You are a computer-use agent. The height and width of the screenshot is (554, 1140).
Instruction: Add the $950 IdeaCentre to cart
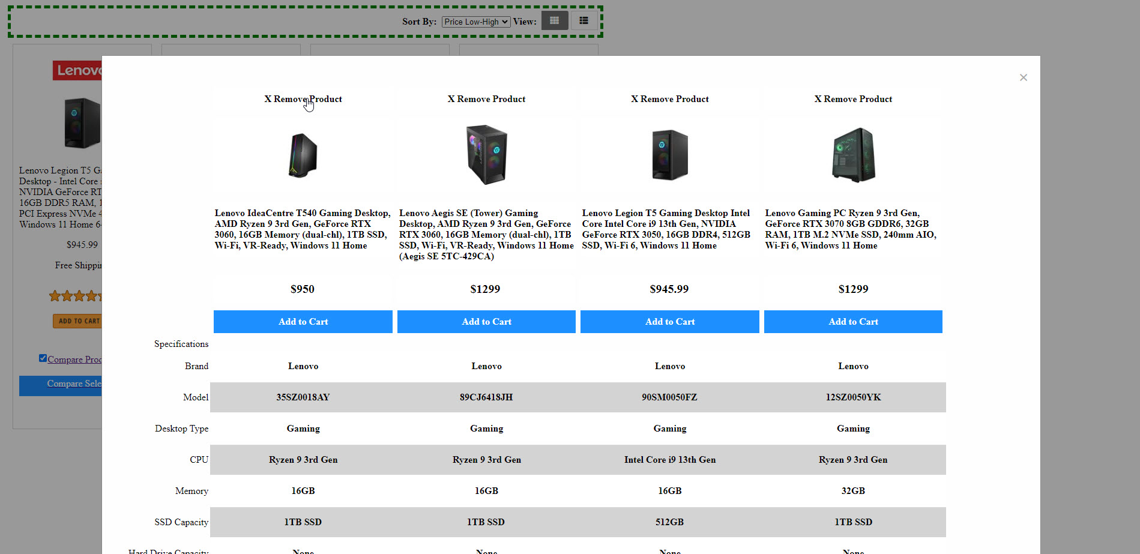[303, 322]
